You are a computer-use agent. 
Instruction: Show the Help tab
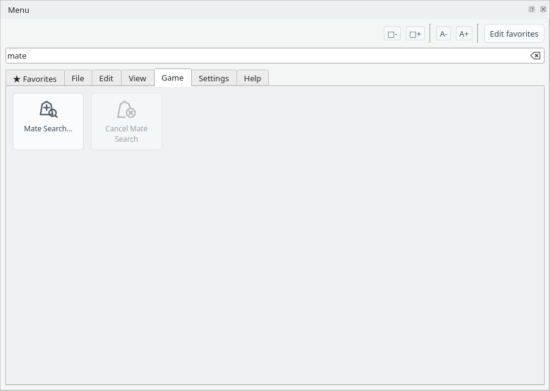(x=252, y=78)
